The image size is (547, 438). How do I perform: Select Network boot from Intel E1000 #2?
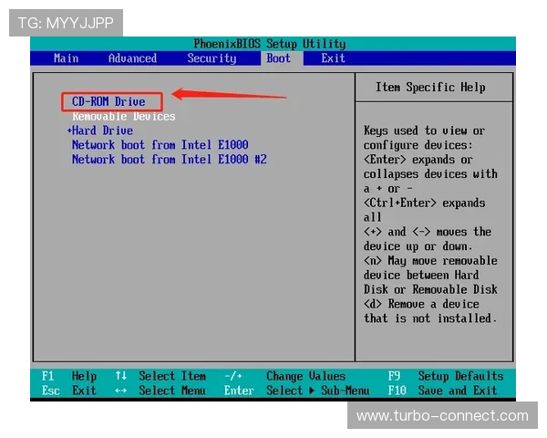170,160
